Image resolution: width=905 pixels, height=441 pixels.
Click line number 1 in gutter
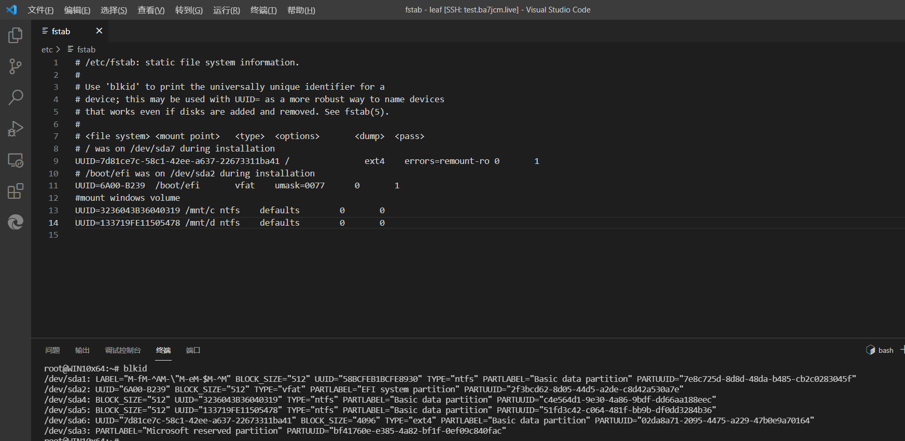pos(56,62)
